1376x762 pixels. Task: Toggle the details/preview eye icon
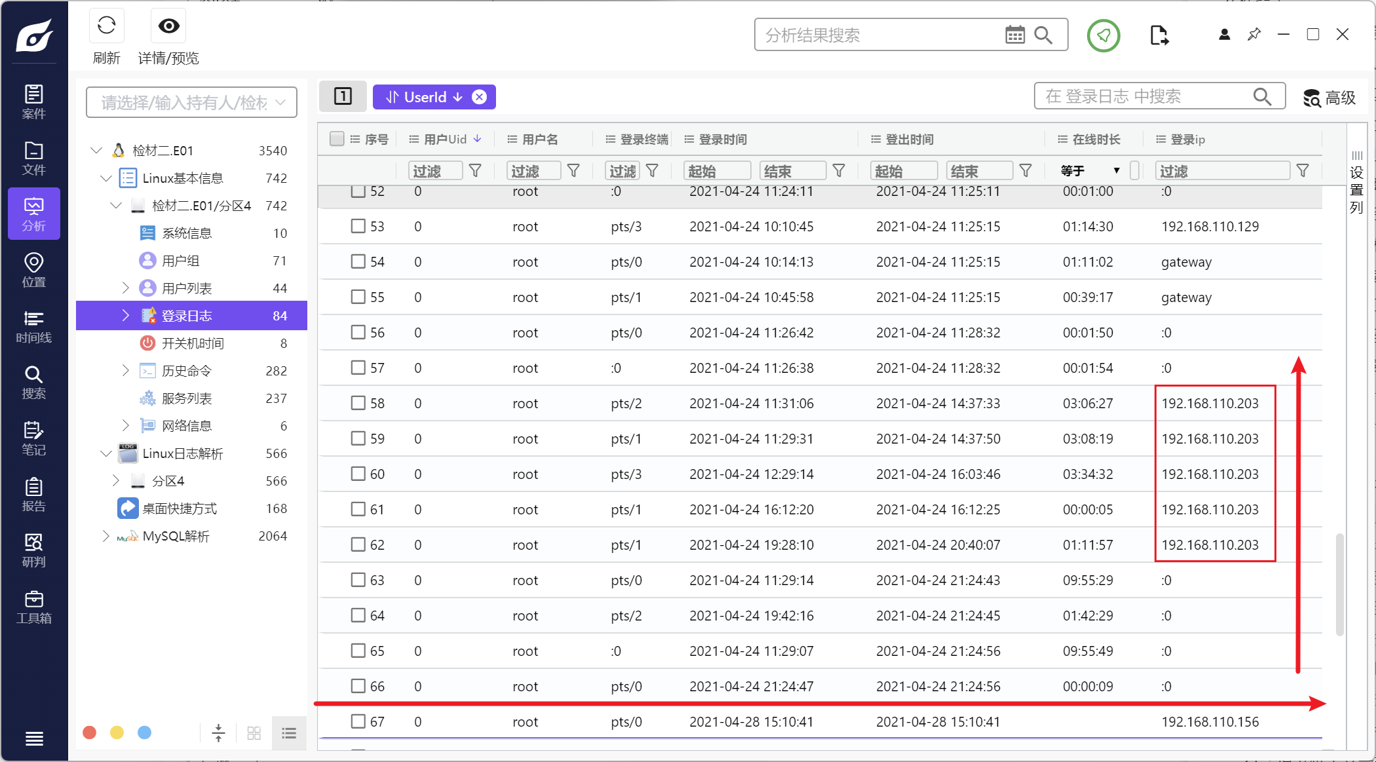(x=168, y=26)
